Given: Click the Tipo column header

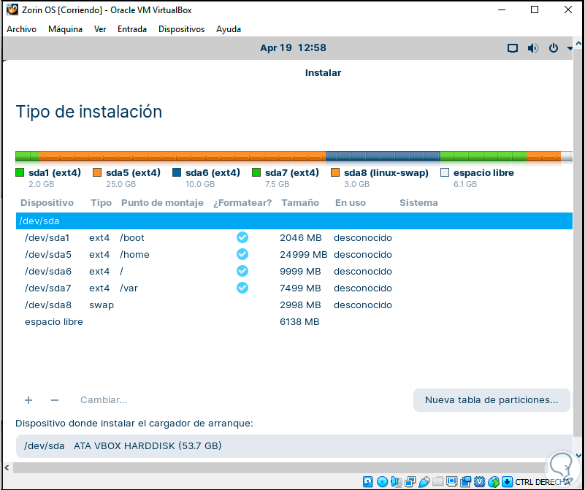Looking at the screenshot, I should [101, 203].
